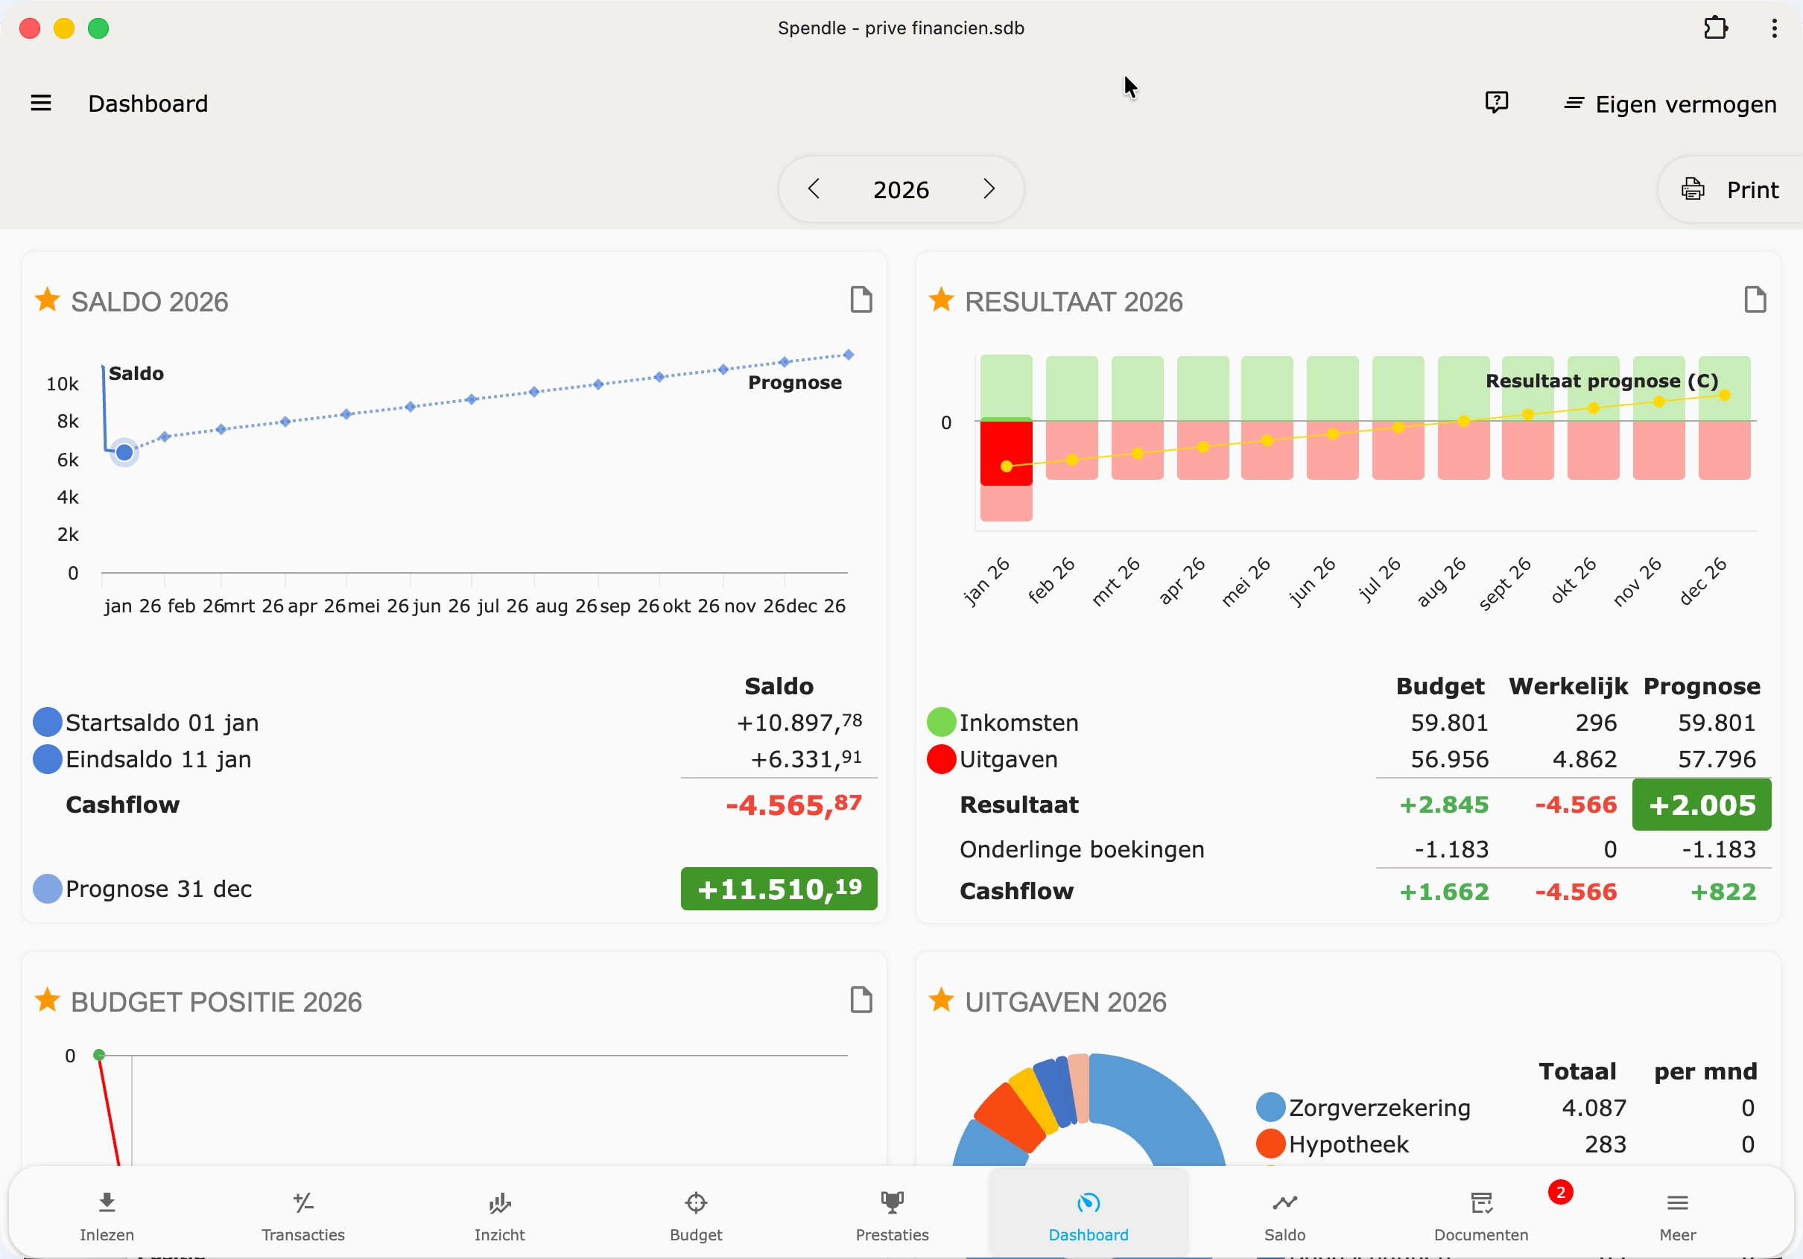Switch to the Dashboard tab
Viewport: 1803px width, 1259px height.
pos(1089,1214)
